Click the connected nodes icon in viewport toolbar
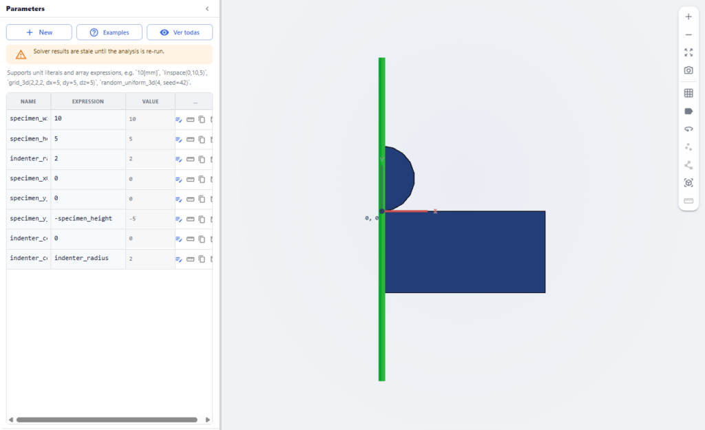The image size is (705, 430). pyautogui.click(x=688, y=165)
